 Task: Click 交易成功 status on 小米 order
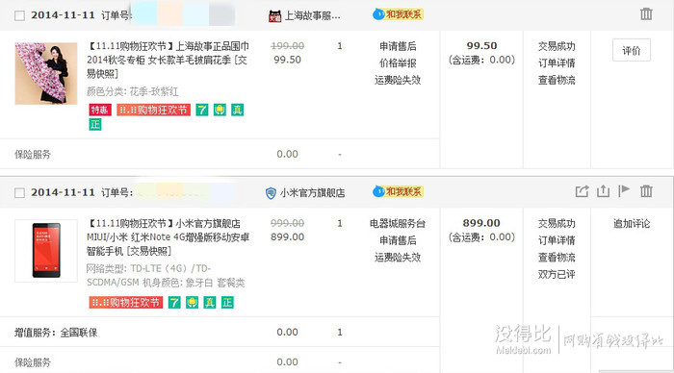pyautogui.click(x=557, y=223)
